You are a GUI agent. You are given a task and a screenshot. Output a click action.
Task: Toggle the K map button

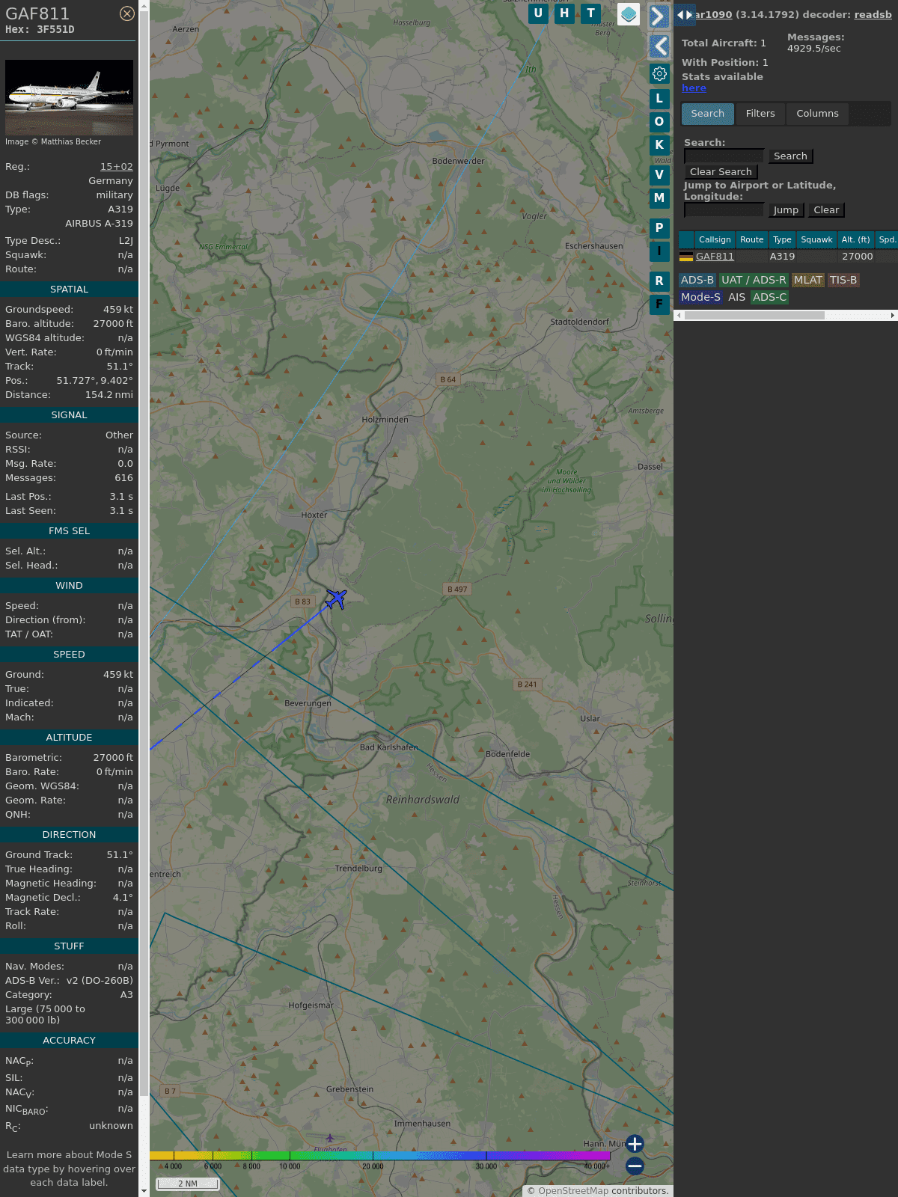pos(659,144)
